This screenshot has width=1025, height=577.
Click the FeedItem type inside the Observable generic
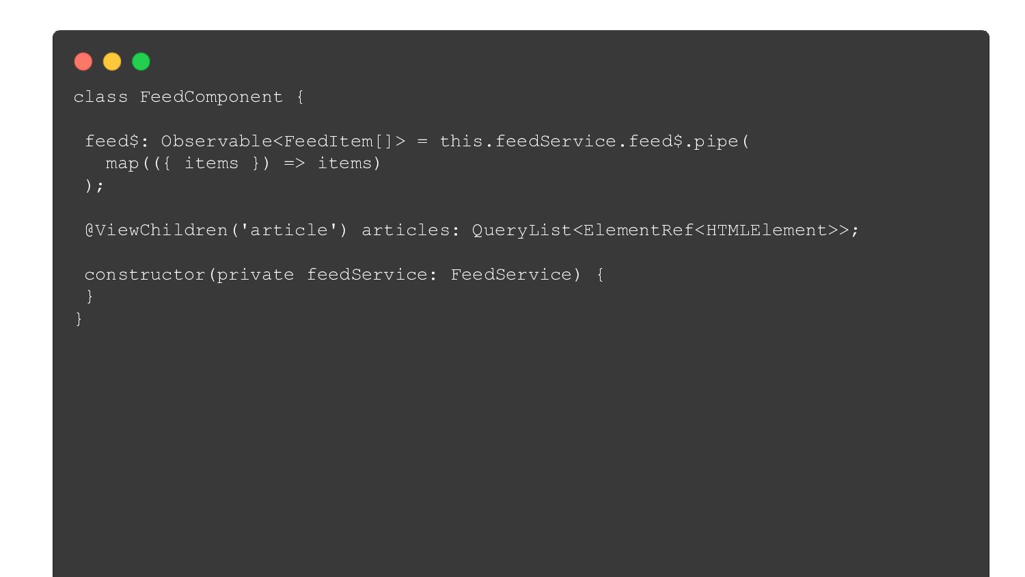click(x=328, y=142)
